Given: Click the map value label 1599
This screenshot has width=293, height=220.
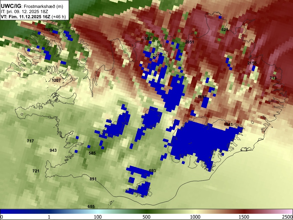Looking at the screenshot, I should pos(48,30).
